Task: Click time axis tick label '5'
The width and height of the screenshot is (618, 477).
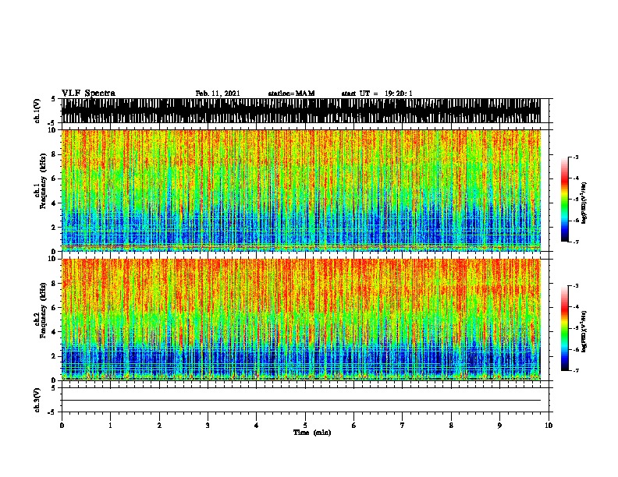Action: (x=305, y=426)
